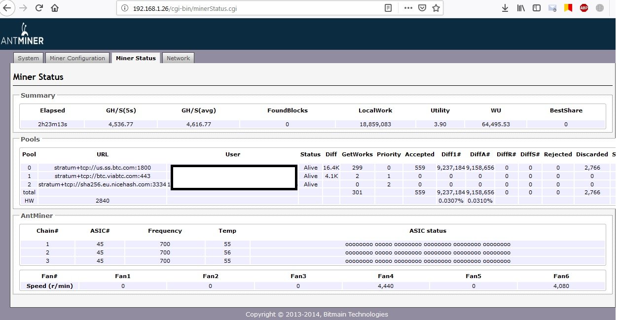Go back to the previous page
The image size is (621, 320).
point(7,8)
